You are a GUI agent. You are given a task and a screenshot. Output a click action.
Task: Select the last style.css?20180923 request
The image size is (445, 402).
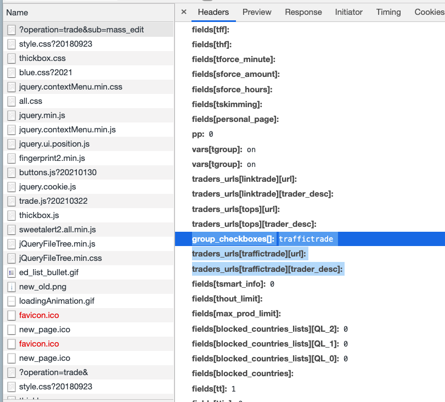(x=88, y=387)
